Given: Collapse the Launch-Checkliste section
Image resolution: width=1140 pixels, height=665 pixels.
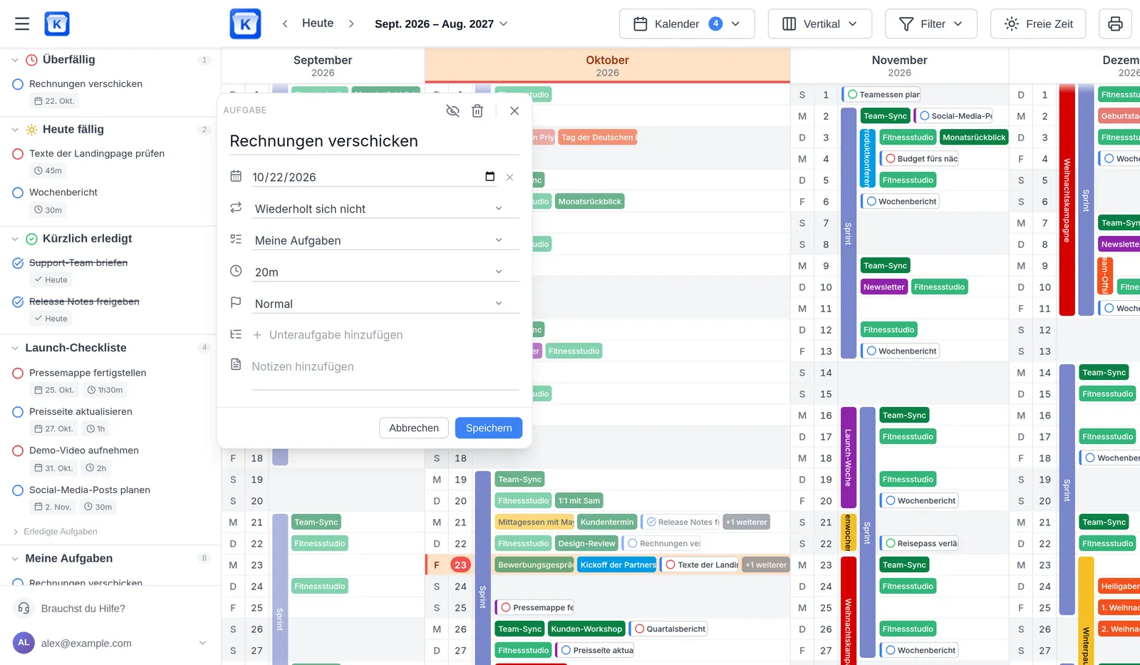Looking at the screenshot, I should tap(15, 348).
